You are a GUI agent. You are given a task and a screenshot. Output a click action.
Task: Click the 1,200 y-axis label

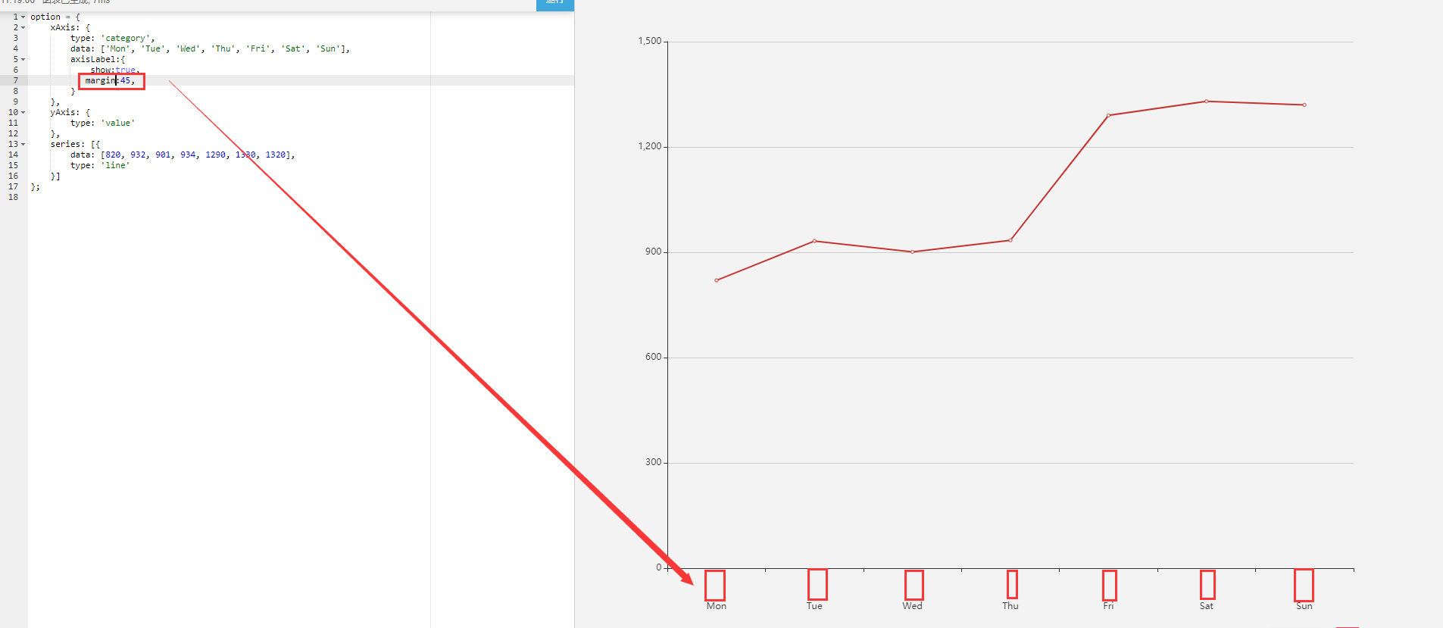(649, 146)
